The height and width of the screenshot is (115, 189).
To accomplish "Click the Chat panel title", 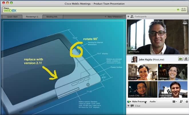I will pyautogui.click(x=138, y=106).
